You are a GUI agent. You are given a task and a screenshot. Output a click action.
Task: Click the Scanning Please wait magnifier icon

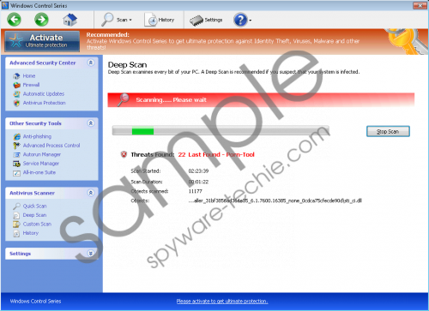tap(124, 99)
